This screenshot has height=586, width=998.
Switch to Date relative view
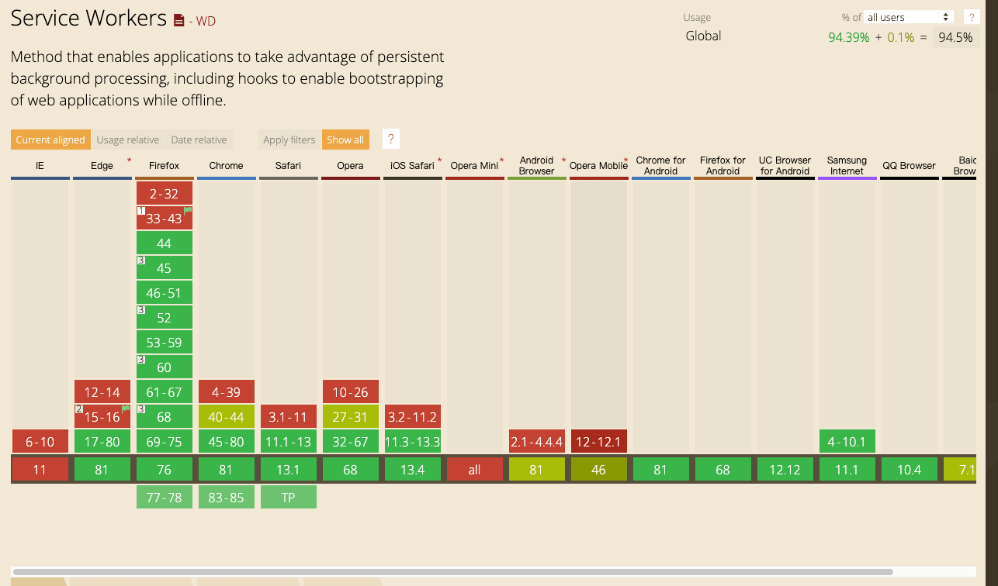pyautogui.click(x=199, y=140)
